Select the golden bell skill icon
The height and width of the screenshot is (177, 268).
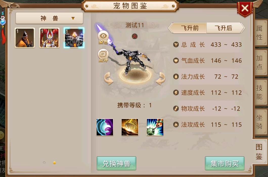click(x=130, y=127)
